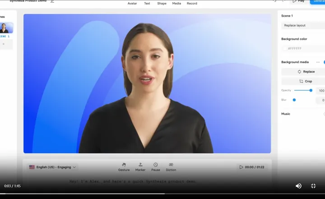Click the "Blur" label

pos(284,100)
